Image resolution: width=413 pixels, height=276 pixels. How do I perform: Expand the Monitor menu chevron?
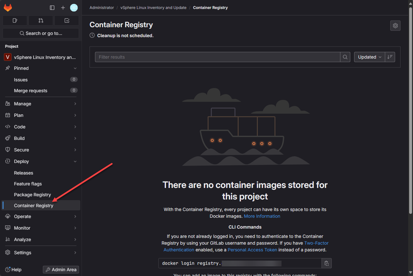[x=75, y=228]
